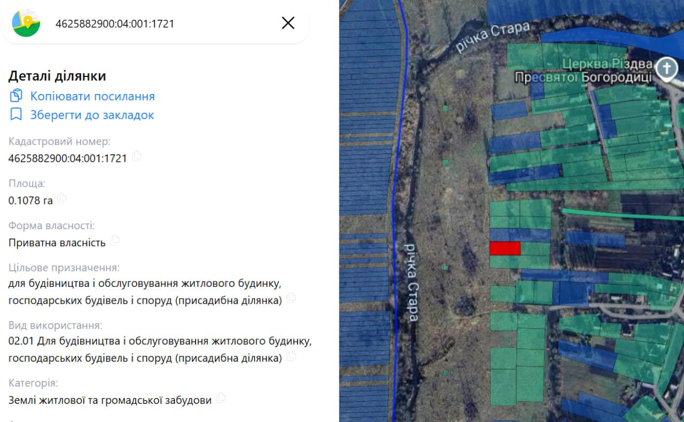This screenshot has height=422, width=684.
Task: Click the green parcel right of red parcel
Action: tap(535, 248)
